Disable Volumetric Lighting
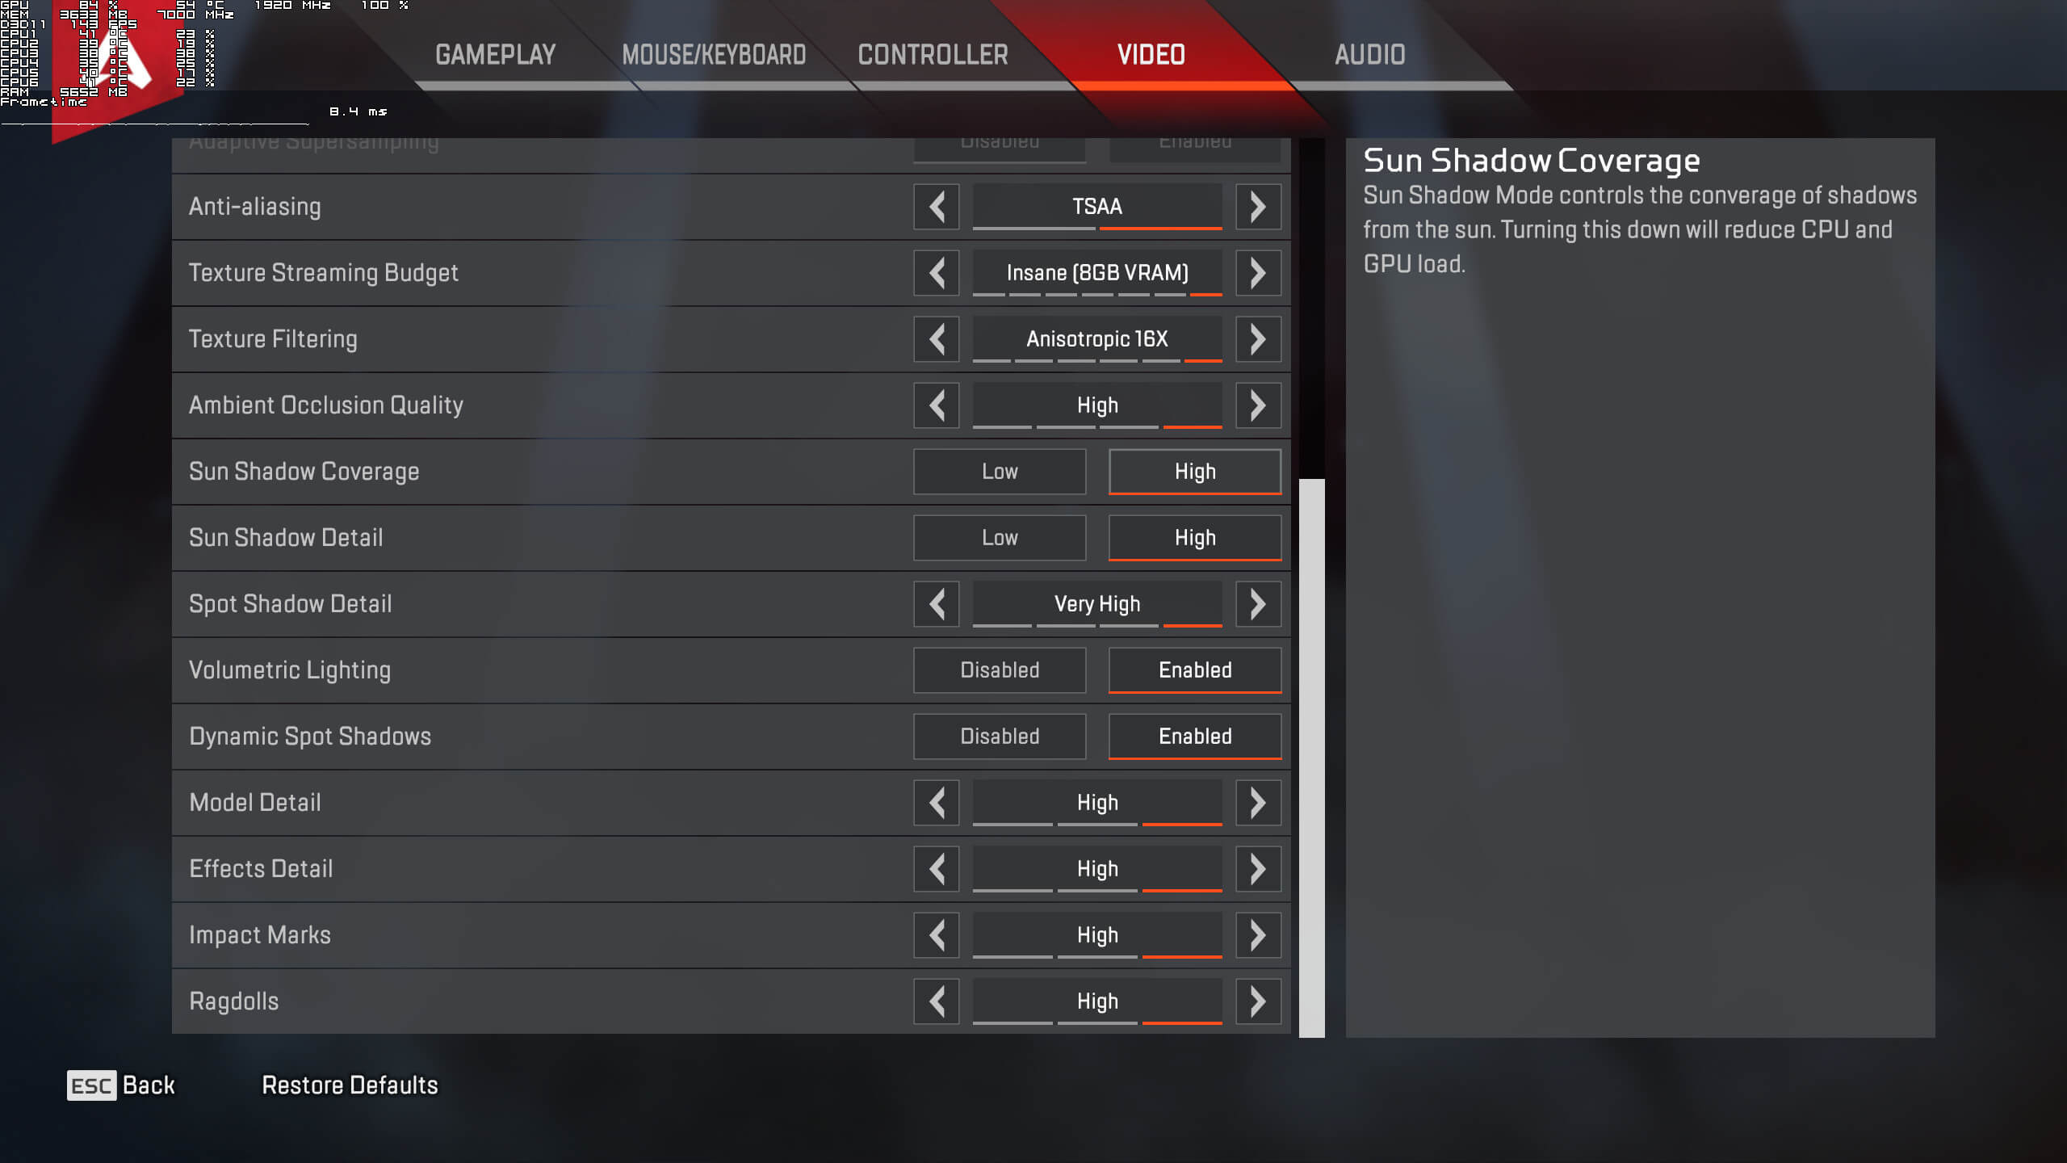The image size is (2067, 1163). (1000, 669)
